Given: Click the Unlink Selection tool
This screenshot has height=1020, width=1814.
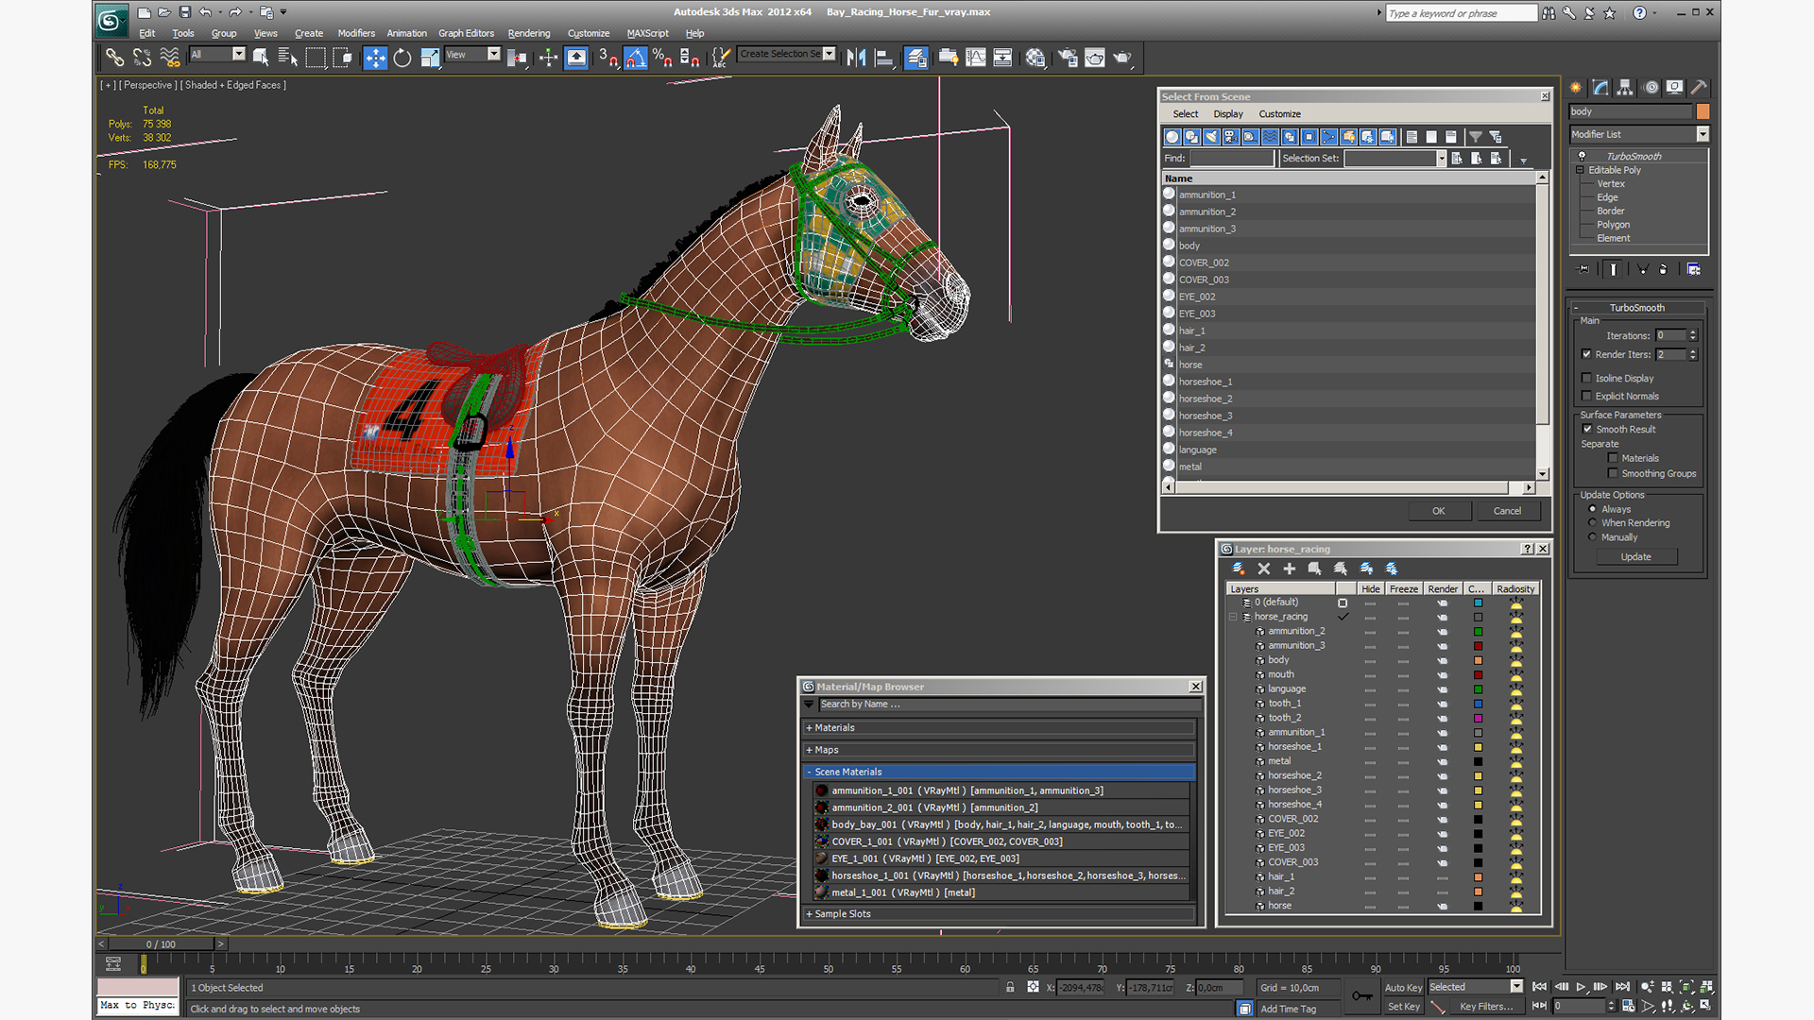Looking at the screenshot, I should (142, 58).
